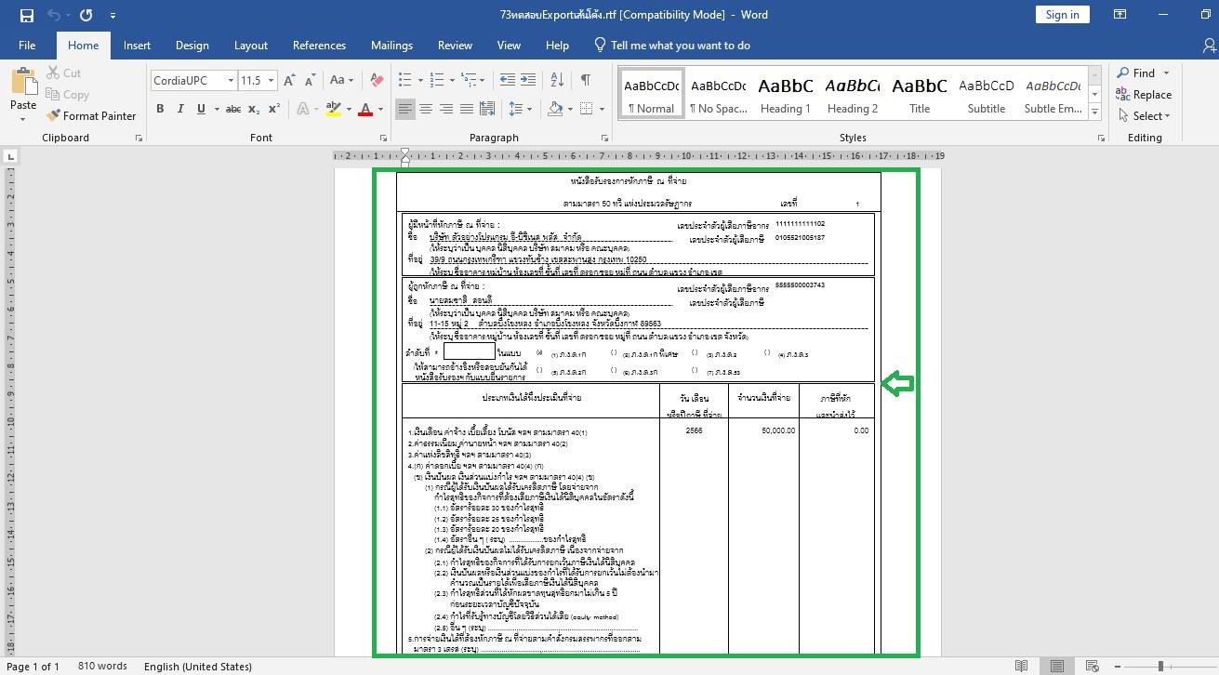The height and width of the screenshot is (675, 1219).
Task: Toggle bold formatting
Action: tap(160, 109)
